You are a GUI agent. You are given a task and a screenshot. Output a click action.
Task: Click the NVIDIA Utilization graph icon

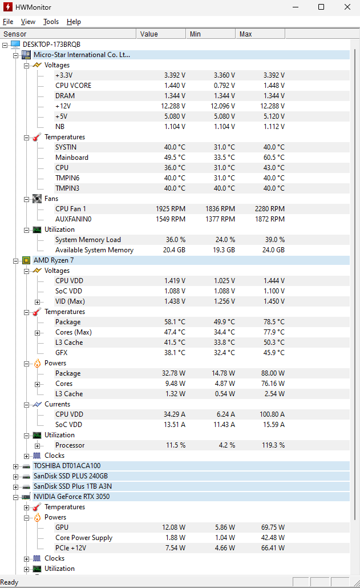click(x=37, y=569)
